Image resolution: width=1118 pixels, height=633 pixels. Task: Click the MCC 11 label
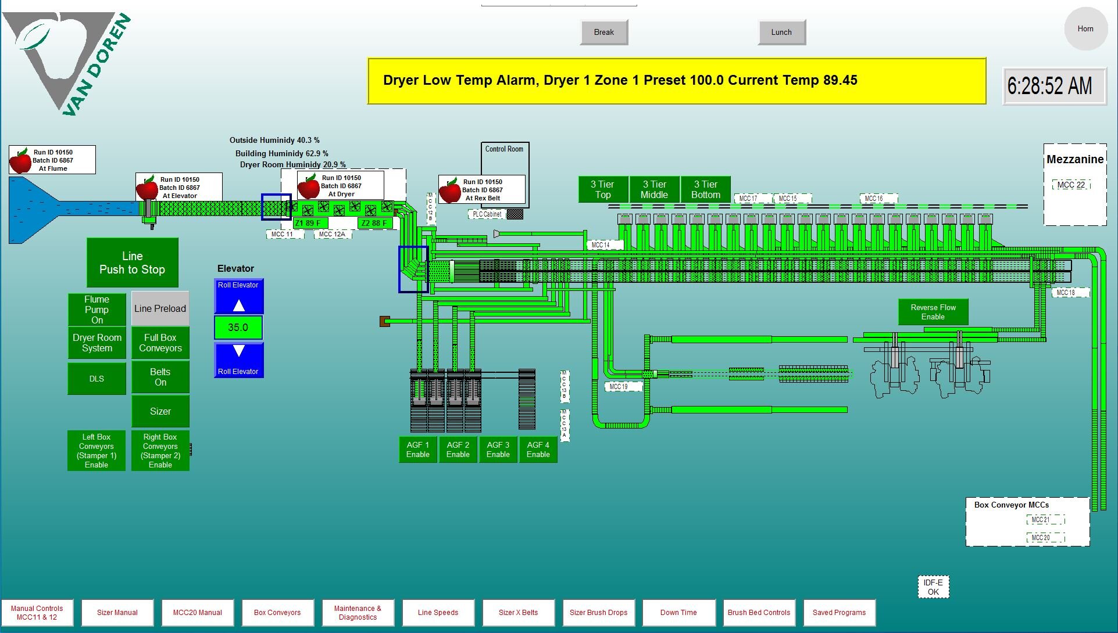point(285,234)
